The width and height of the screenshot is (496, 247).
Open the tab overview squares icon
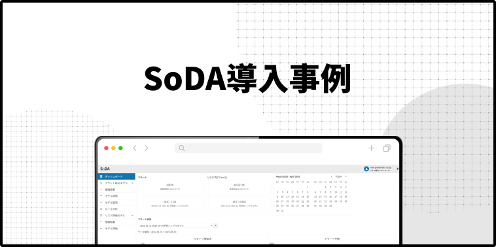point(387,148)
